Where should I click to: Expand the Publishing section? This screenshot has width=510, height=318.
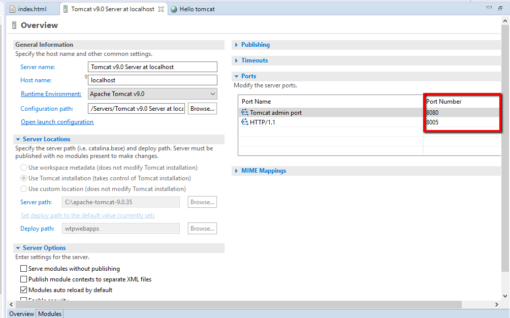(x=237, y=45)
